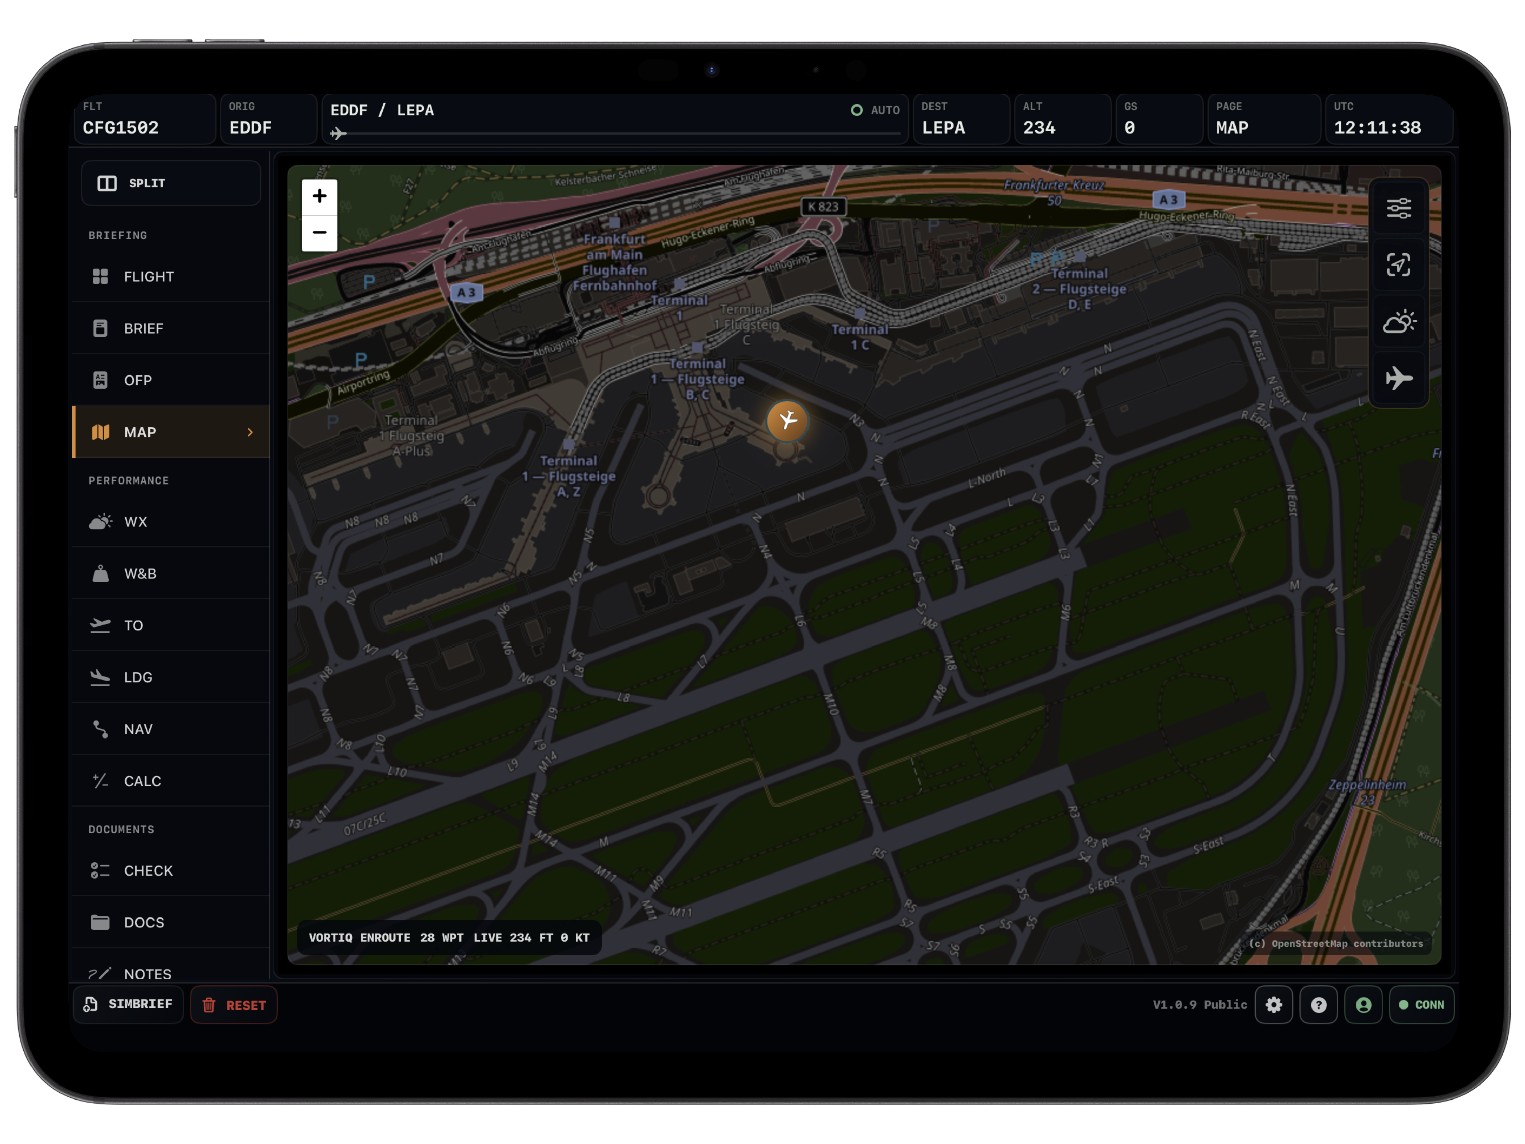1525x1144 pixels.
Task: Click the OFP sheet icon
Action: (100, 380)
